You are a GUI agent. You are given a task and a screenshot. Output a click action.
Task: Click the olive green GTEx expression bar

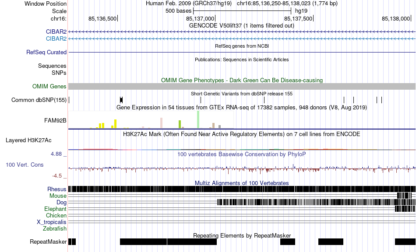pos(180,124)
